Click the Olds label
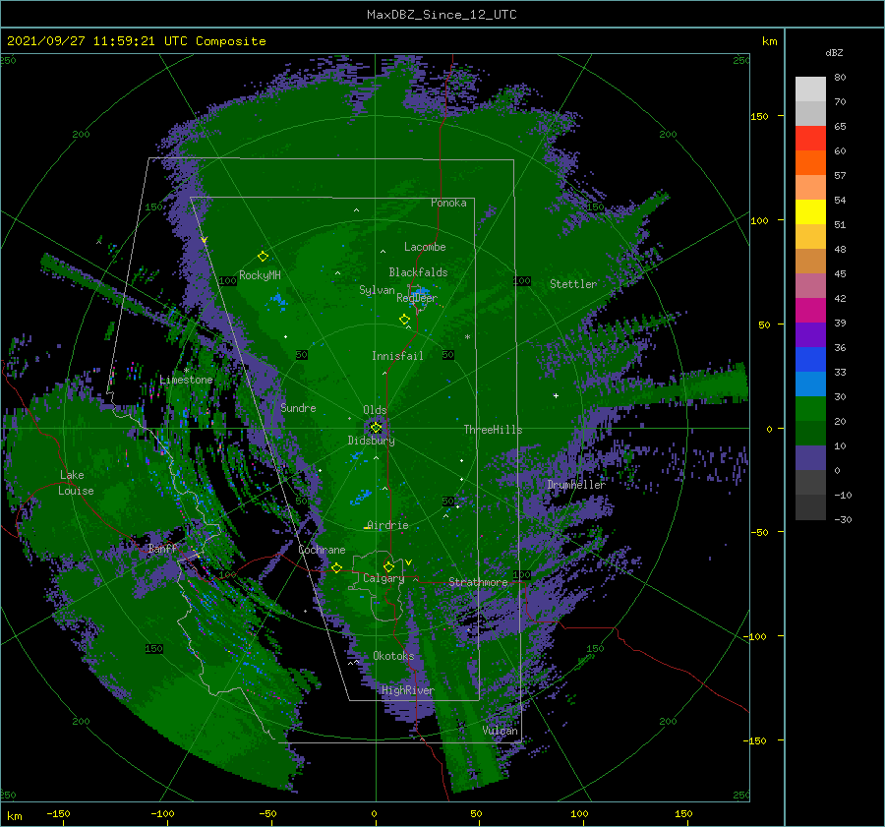This screenshot has height=827, width=885. [375, 410]
